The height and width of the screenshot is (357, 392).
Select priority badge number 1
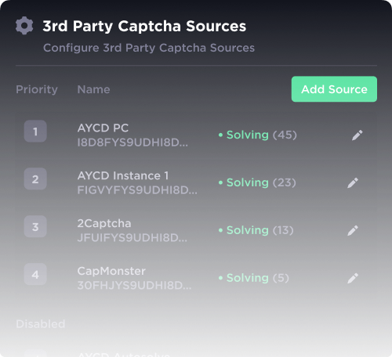[x=35, y=132]
